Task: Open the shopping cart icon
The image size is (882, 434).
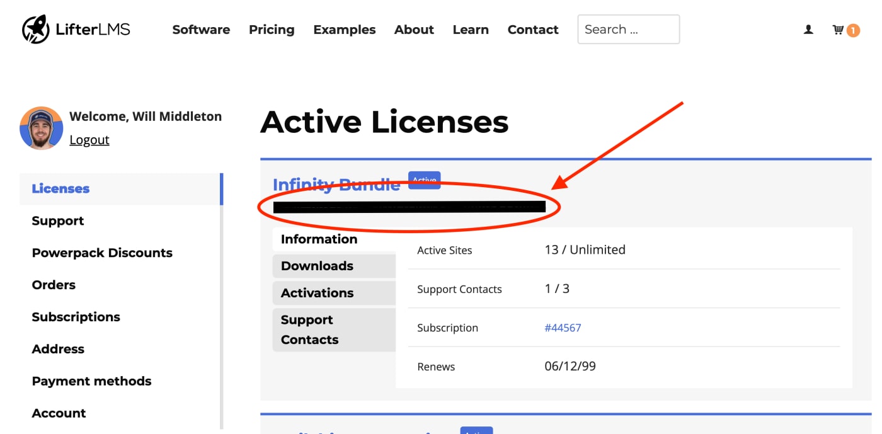Action: coord(838,30)
